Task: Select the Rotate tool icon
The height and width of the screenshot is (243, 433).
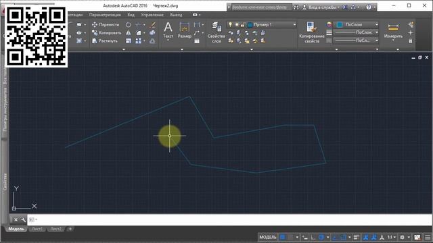Action: point(129,25)
